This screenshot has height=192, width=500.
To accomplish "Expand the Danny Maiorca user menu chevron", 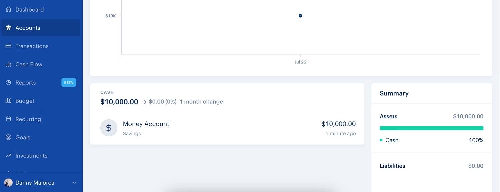I will point(74,183).
